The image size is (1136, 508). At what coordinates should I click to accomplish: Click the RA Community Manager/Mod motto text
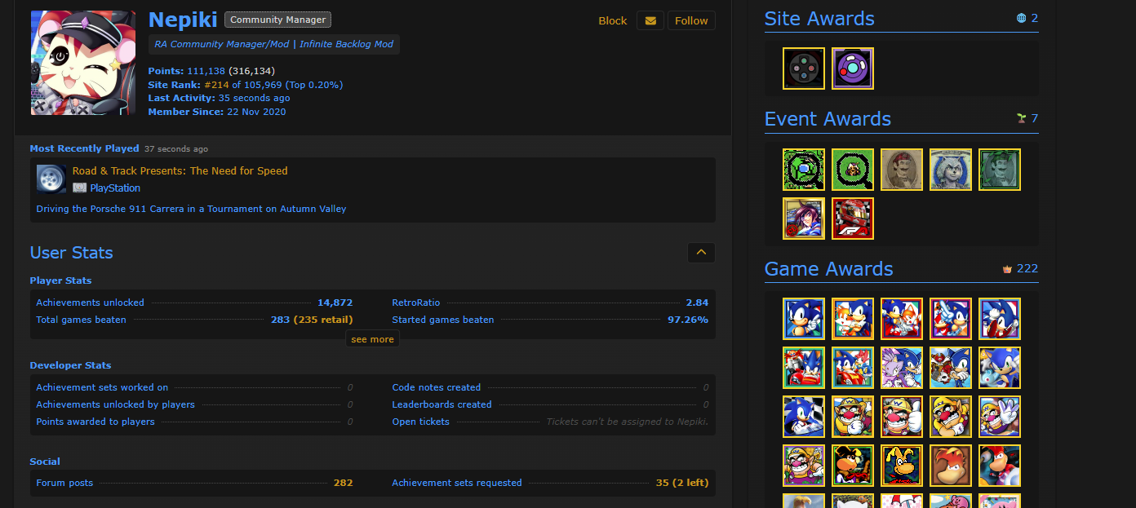click(273, 44)
